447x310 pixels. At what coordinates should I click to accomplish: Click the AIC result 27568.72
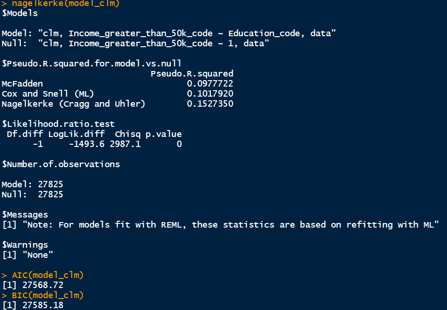pos(43,285)
